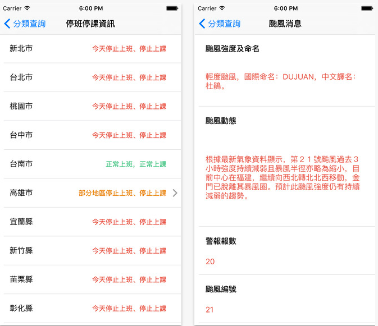Select the 新北市 row
This screenshot has height=326, width=378.
click(91, 49)
